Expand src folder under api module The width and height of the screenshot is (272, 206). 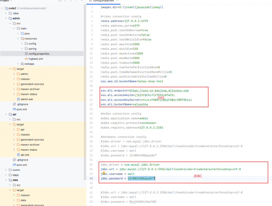coord(10,119)
